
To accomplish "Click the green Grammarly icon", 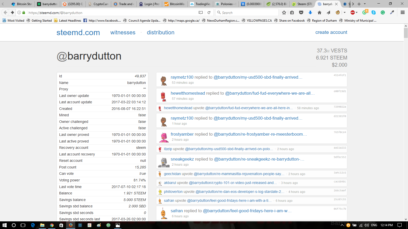I will point(383,12).
